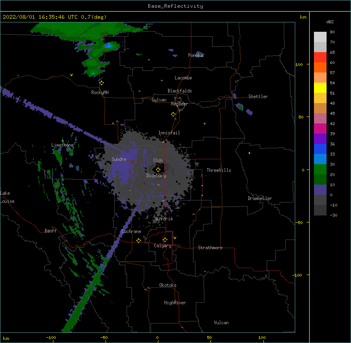Viewport: 351px width, 343px height.
Task: Select the -100 tick on the horizontal axis
Action: coord(51,337)
